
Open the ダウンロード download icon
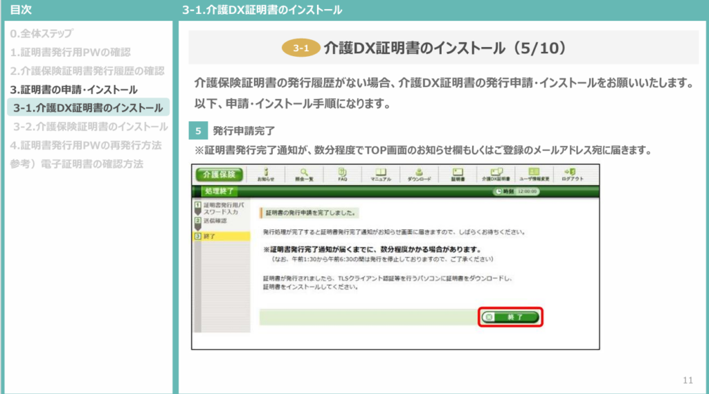click(419, 174)
